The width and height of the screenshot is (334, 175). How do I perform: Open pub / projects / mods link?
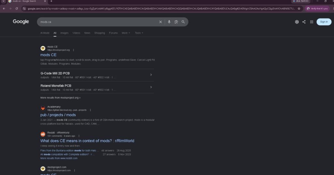coord(58,115)
